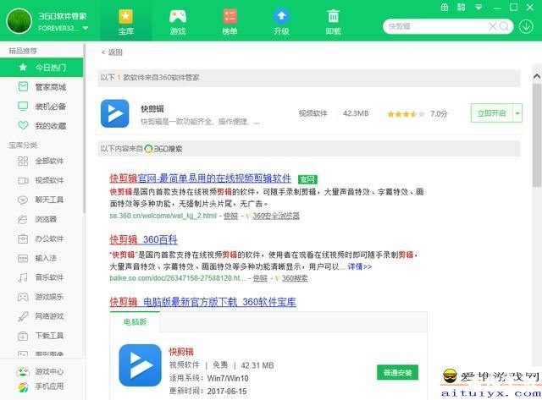
Task: Click the 42.3MB size text
Action: [356, 113]
